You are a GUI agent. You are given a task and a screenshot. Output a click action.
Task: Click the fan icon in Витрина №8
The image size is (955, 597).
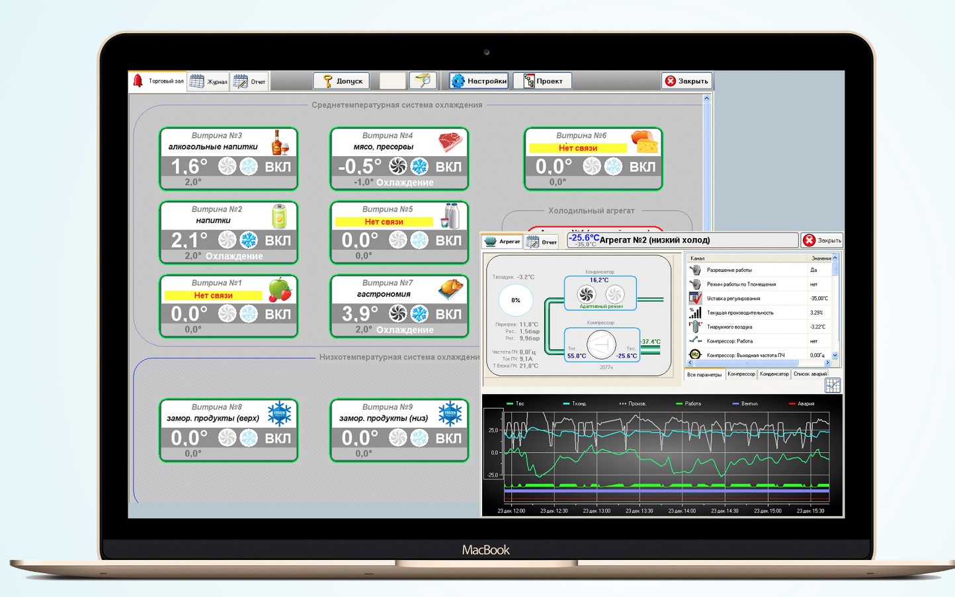point(228,438)
